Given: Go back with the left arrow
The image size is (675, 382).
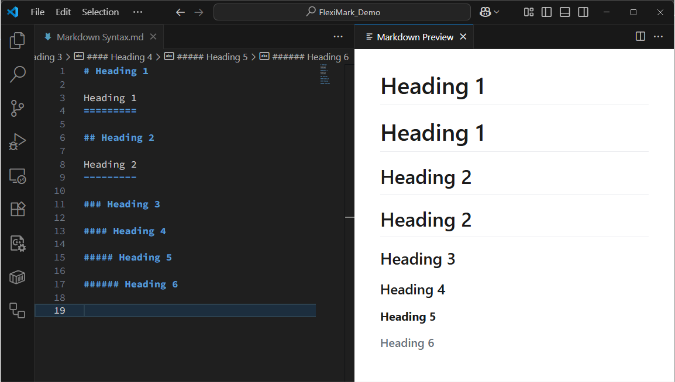Looking at the screenshot, I should [180, 12].
